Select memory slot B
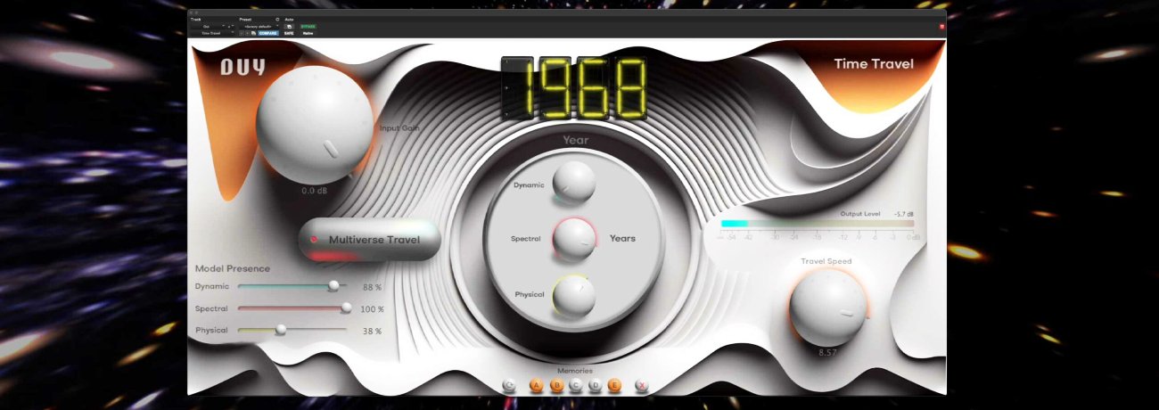The height and width of the screenshot is (410, 1159). (x=556, y=386)
